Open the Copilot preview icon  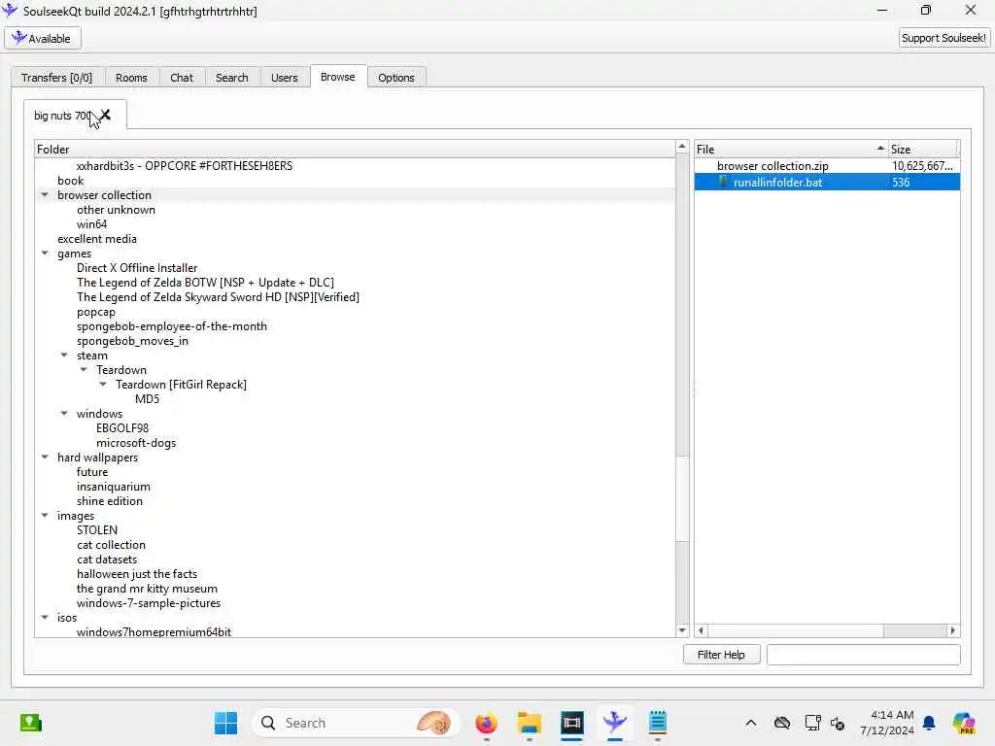pos(964,723)
